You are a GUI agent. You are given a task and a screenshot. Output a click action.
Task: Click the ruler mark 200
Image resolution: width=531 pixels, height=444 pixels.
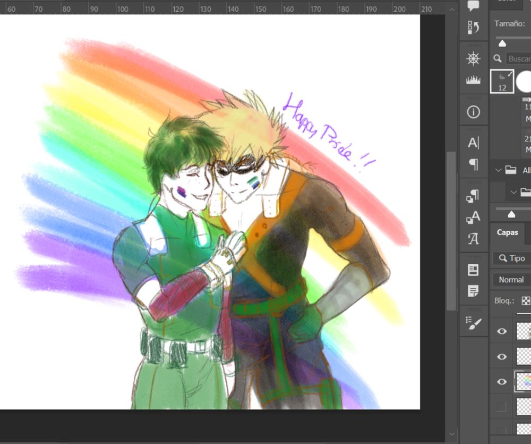coord(399,9)
